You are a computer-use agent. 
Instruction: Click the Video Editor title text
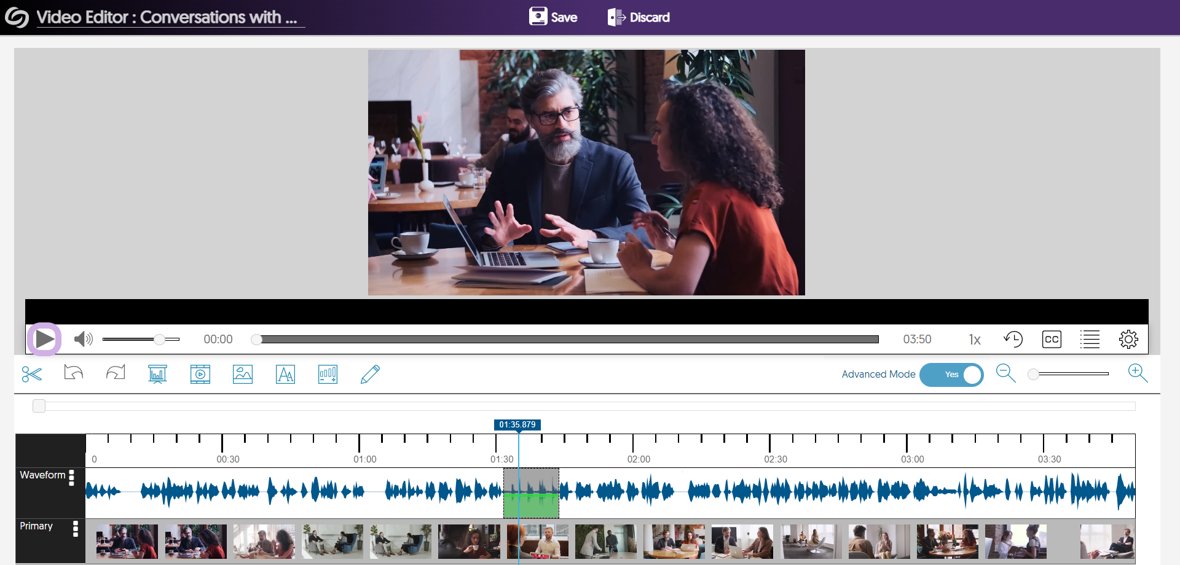click(167, 17)
